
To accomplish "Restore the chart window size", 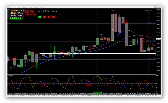I will (158, 7).
